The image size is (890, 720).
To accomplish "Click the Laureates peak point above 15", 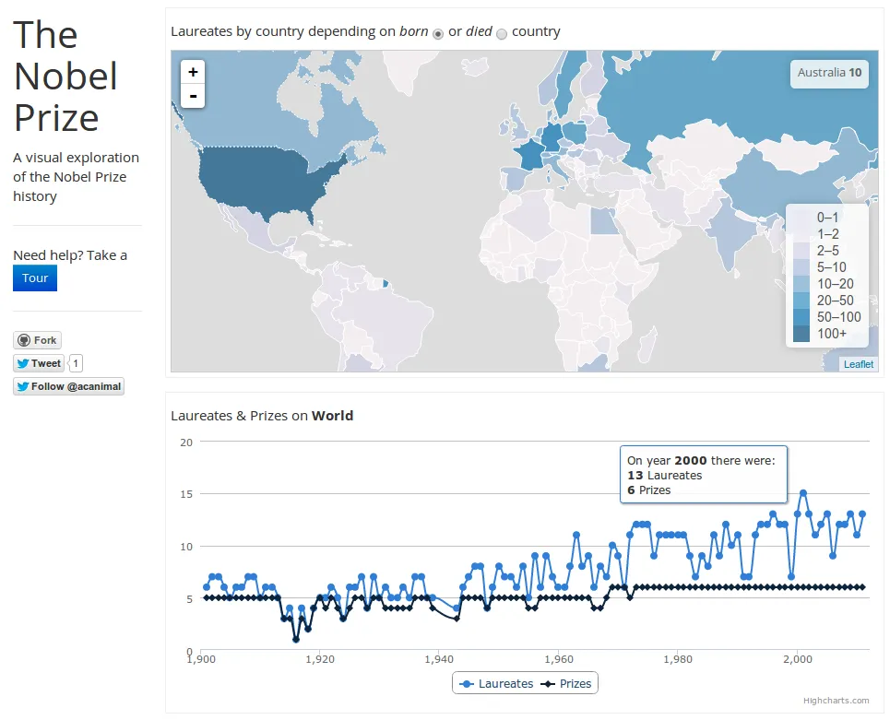I will click(802, 493).
